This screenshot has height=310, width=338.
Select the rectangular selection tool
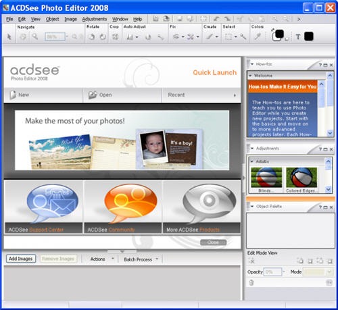[228, 36]
